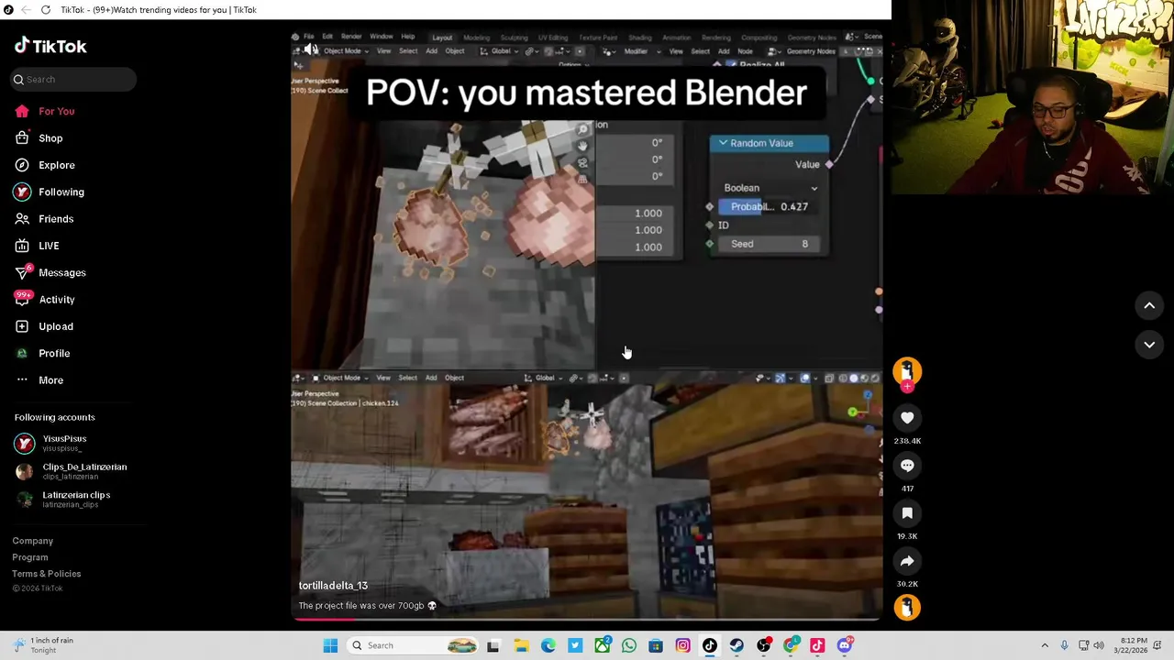Like the video with the heart button
1174x660 pixels.
907,418
